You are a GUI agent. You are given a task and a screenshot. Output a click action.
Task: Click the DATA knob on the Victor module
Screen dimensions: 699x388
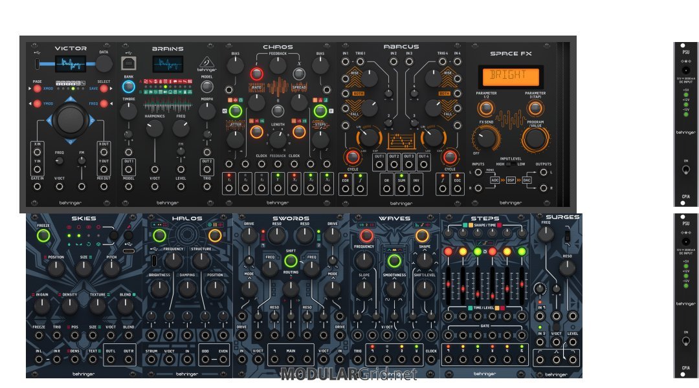(x=104, y=64)
